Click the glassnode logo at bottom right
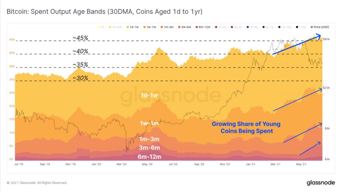Screen dimensions: 341x192 coord(320,183)
